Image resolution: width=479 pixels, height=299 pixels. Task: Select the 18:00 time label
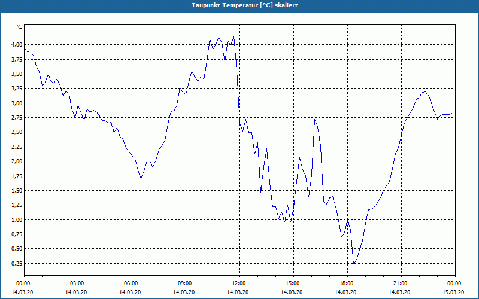(348, 283)
